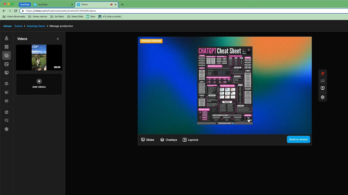Click the ChatGPT Cheat Sheet slide in preview
The height and width of the screenshot is (195, 348).
click(x=225, y=86)
